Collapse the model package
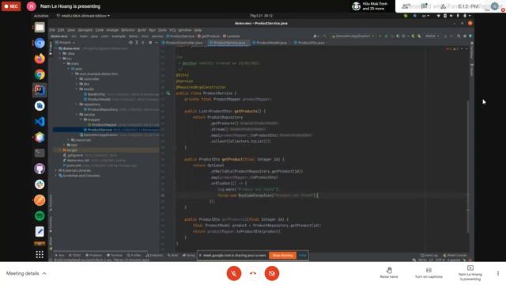This screenshot has height=285, width=506. click(77, 89)
